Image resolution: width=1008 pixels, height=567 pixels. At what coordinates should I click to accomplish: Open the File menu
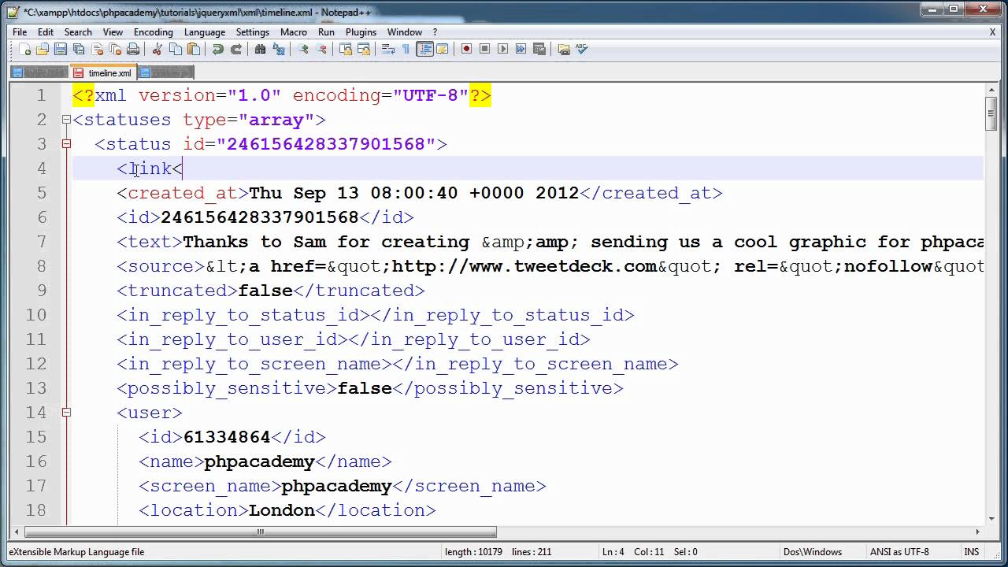[x=20, y=32]
